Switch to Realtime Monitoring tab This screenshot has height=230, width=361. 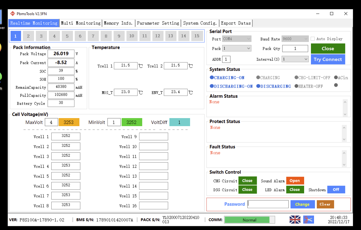34,23
